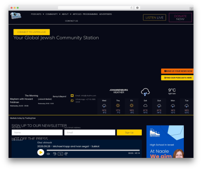Change playback speed with the 1x button
Image resolution: width=202 pixels, height=170 pixels.
(x=60, y=154)
